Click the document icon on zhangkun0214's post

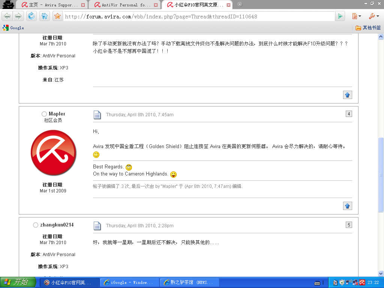97,226
